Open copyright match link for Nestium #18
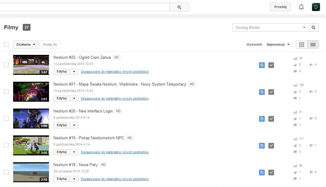Image resolution: width=326 pixels, height=187 pixels. 115,179
